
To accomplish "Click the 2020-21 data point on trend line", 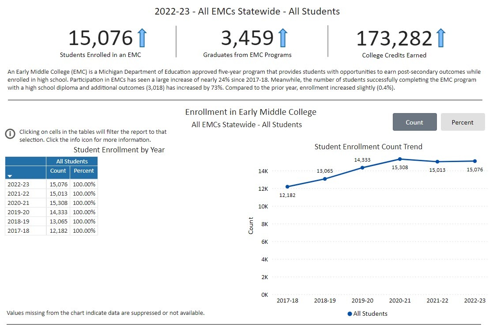I will coord(400,159).
